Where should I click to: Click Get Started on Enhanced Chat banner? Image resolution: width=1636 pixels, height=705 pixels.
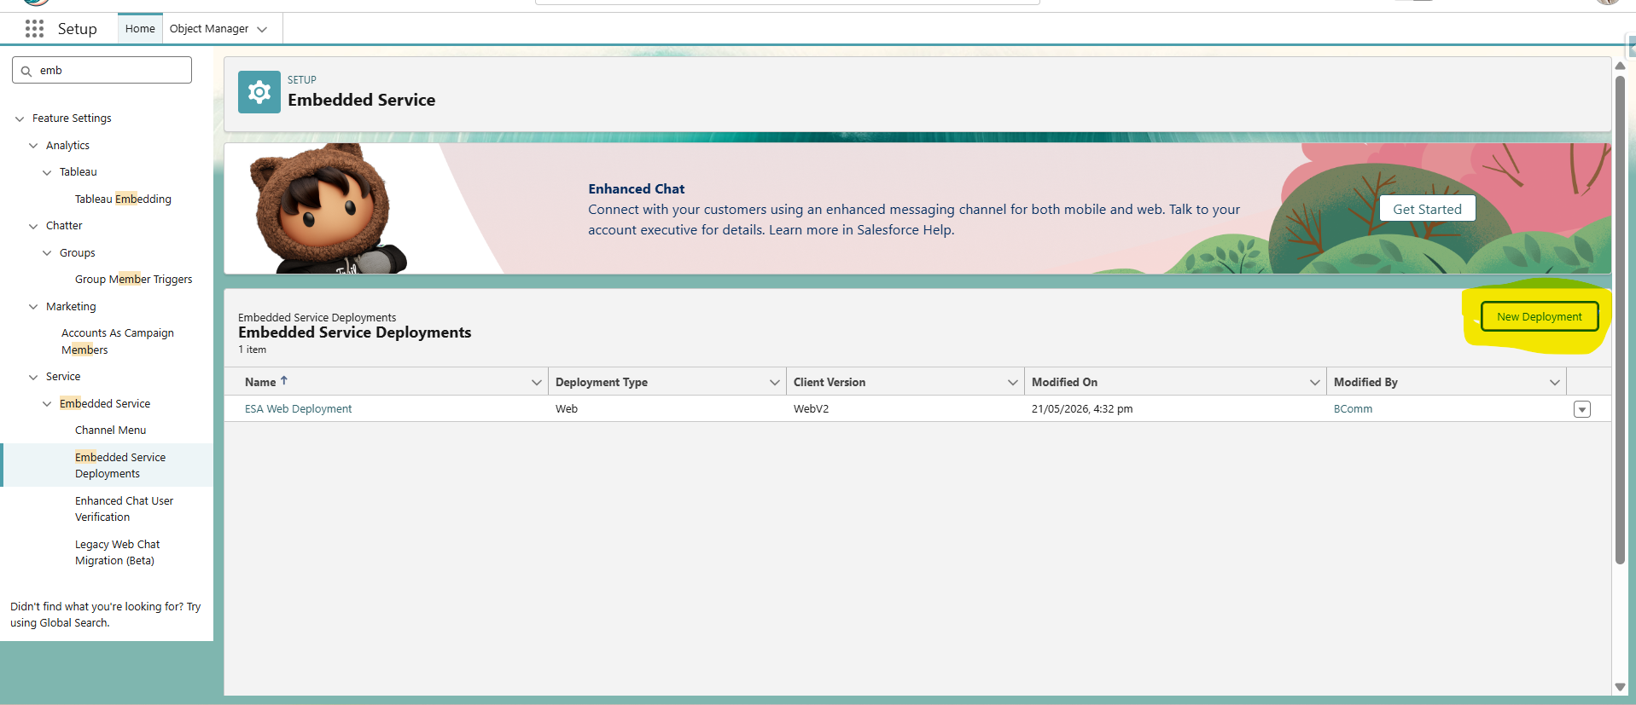pyautogui.click(x=1427, y=209)
